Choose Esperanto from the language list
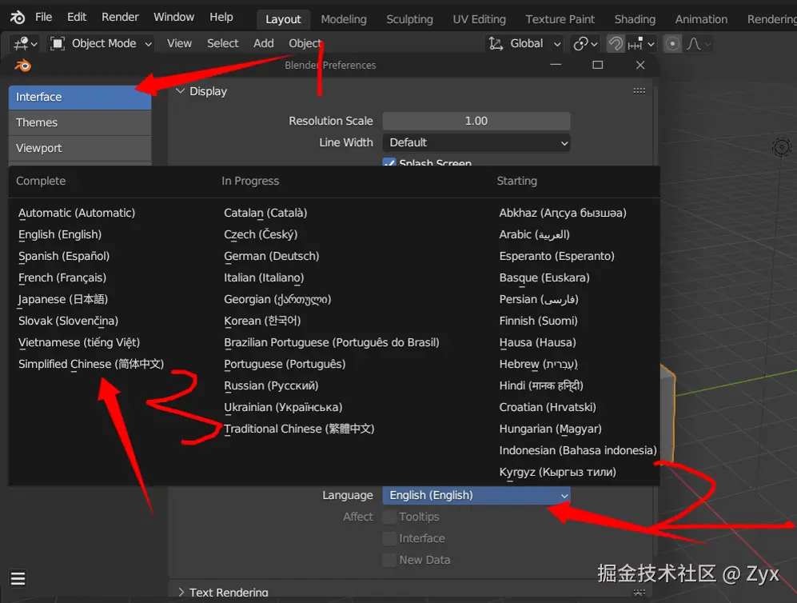This screenshot has height=603, width=797. click(x=556, y=256)
